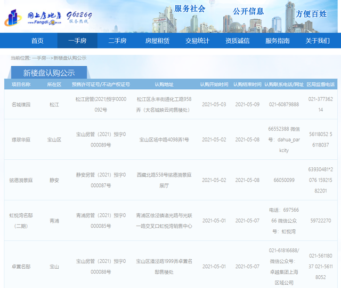This screenshot has height=288, width=341.
Task: Click the breadcrumb 一手房-->新楼盘认购公示
Action: (59, 58)
